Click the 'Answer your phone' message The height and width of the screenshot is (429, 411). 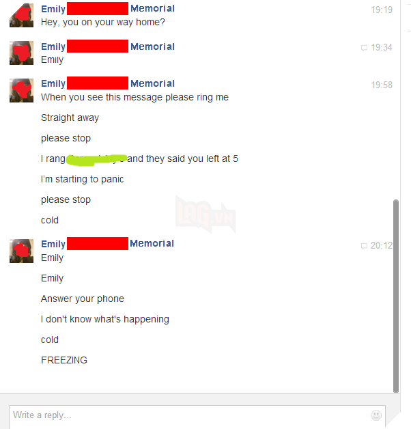83,299
